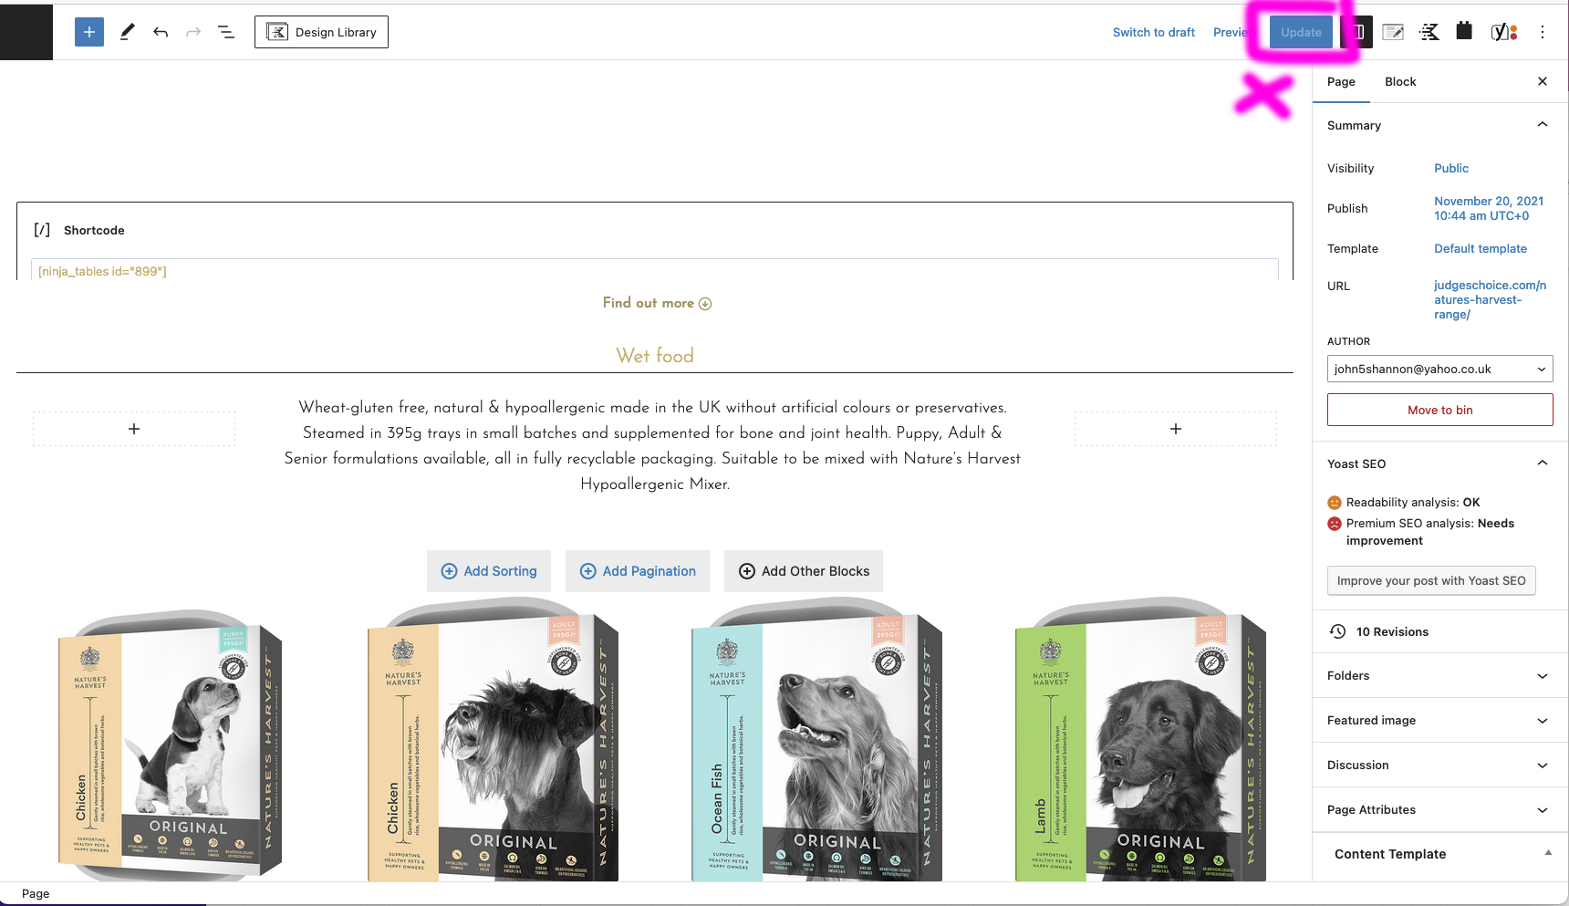Select the Page tab in sidebar
The image size is (1569, 906).
point(1341,81)
